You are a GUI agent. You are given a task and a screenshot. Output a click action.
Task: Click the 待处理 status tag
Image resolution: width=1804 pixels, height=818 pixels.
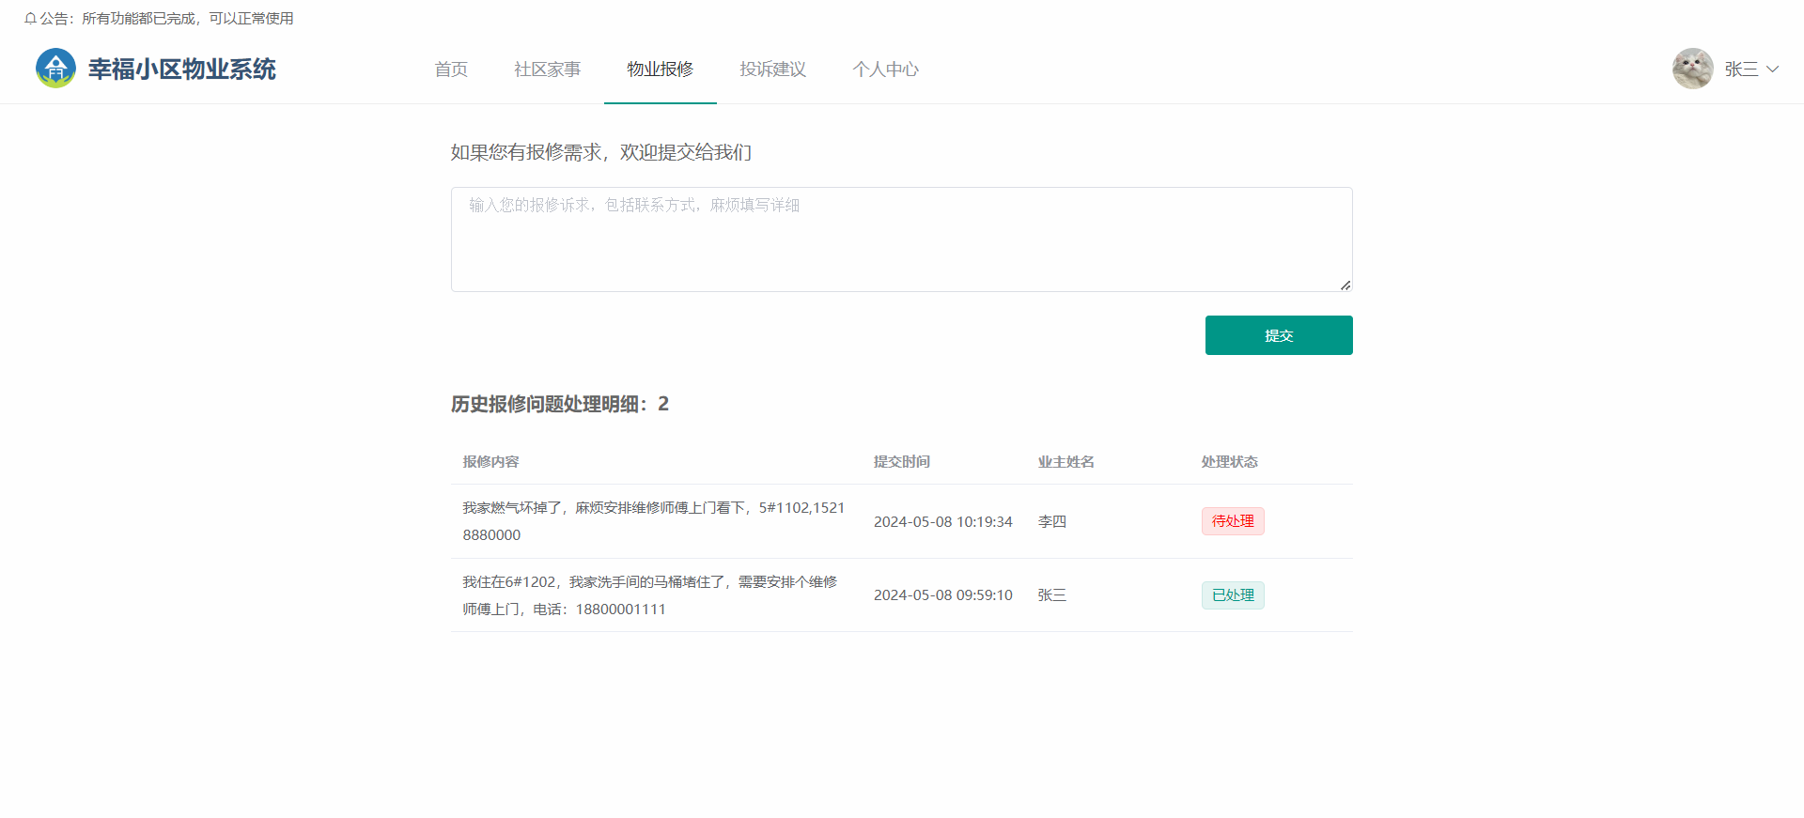[x=1233, y=521]
